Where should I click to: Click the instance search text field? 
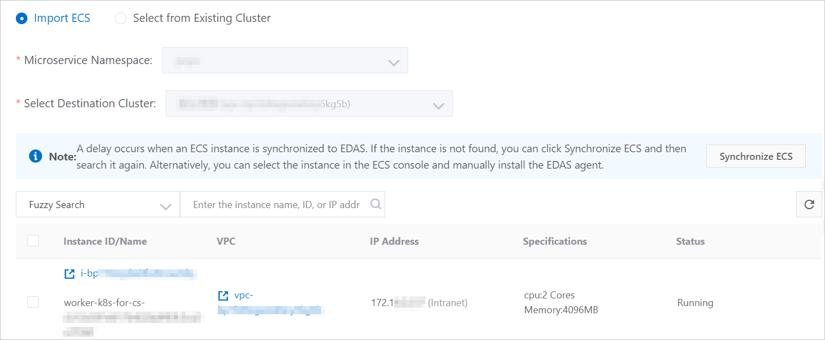coord(276,205)
